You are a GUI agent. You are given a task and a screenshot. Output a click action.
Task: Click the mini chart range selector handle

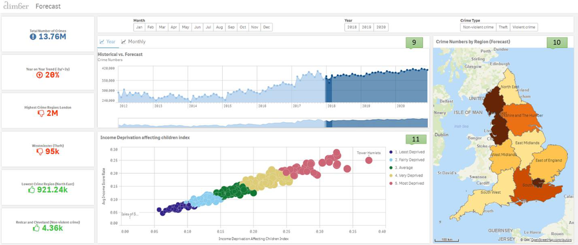[329, 123]
